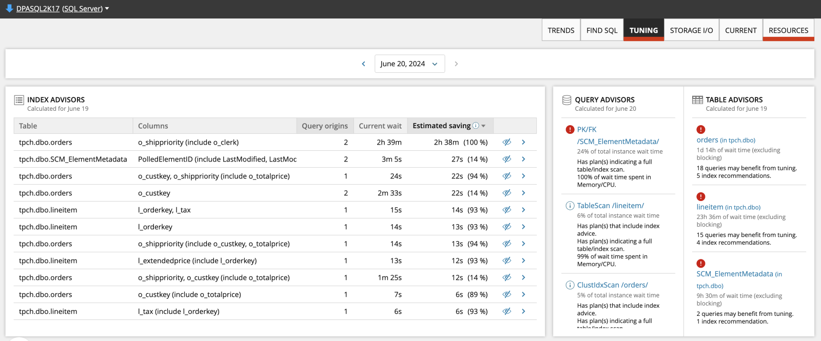Image resolution: width=821 pixels, height=341 pixels.
Task: Hide the l_extendedprice advisor row
Action: point(506,260)
